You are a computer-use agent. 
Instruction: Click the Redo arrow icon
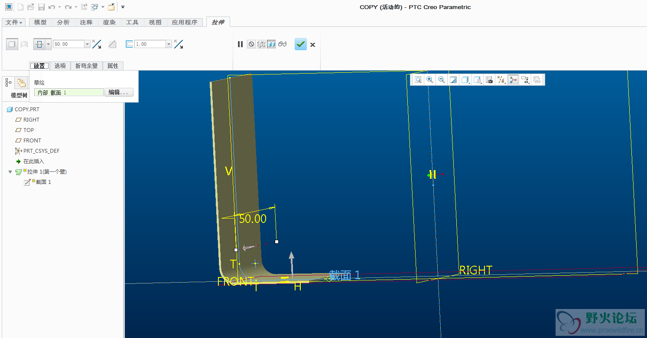point(68,7)
